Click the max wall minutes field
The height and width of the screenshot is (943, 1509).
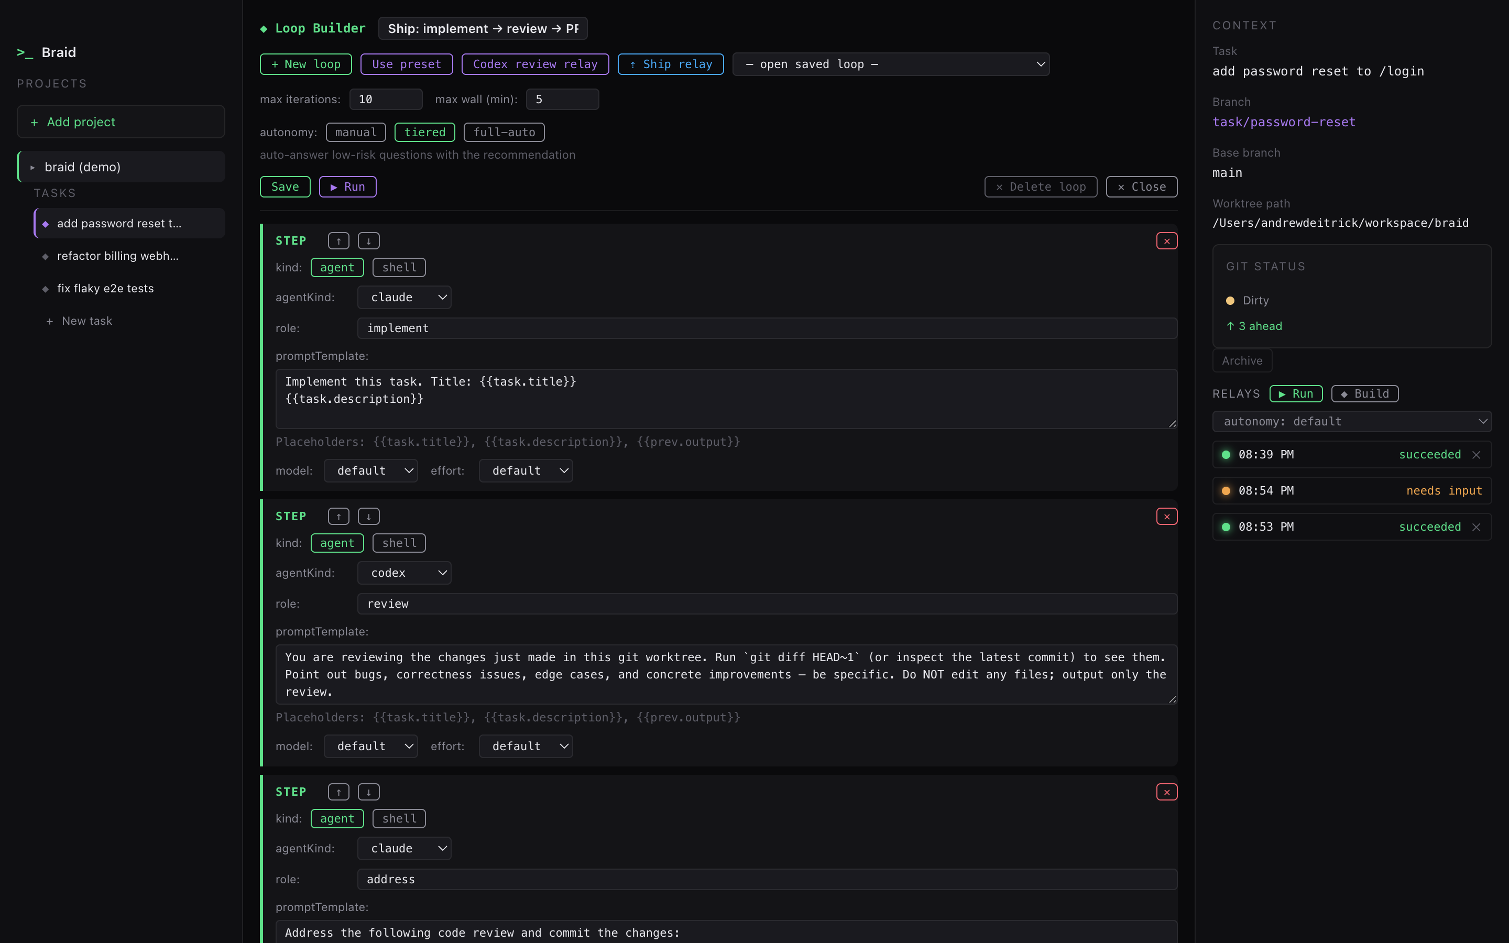pyautogui.click(x=562, y=100)
